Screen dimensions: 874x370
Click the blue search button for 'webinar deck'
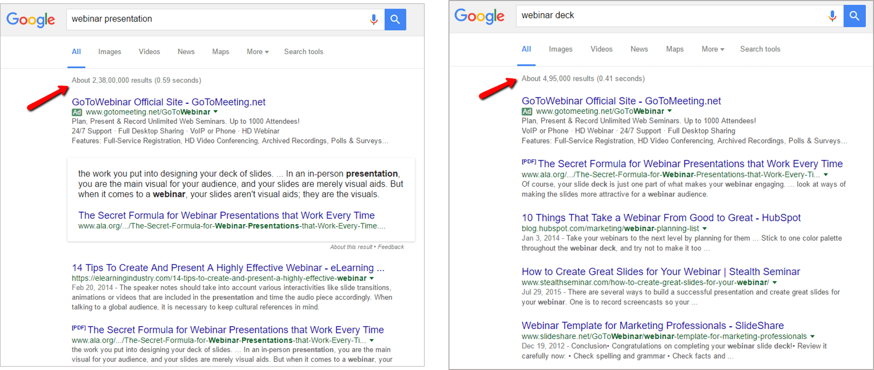tap(854, 16)
